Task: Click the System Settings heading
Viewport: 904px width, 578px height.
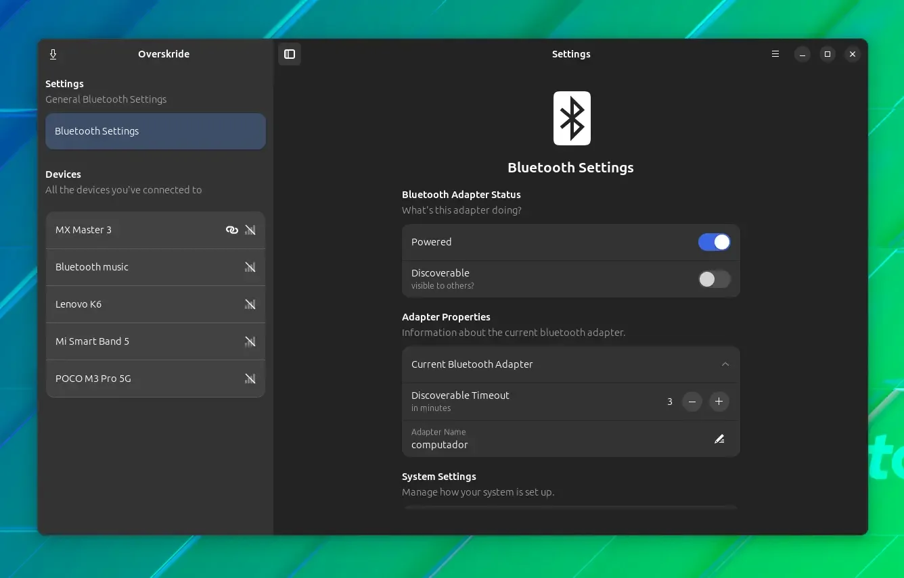Action: coord(439,477)
